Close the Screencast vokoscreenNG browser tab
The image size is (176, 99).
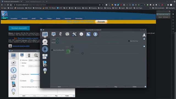21,2
